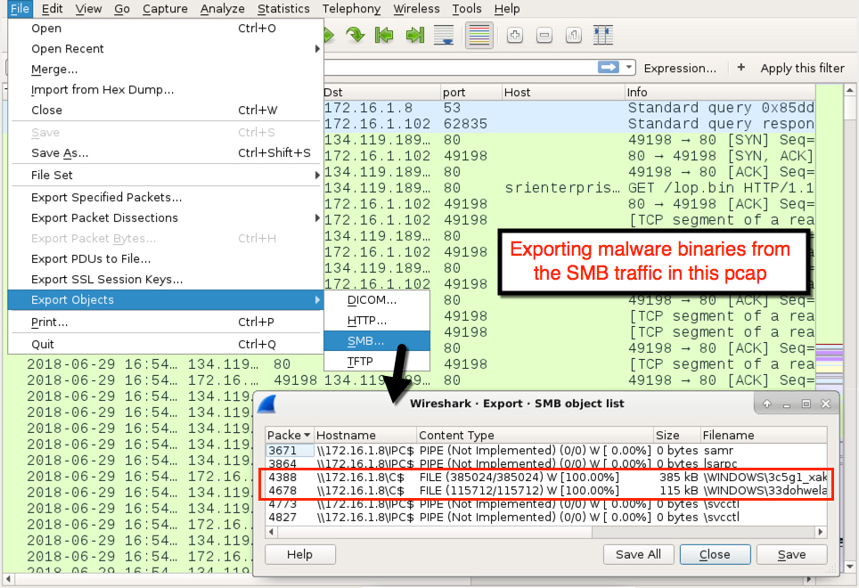Open the View menu
Image resolution: width=859 pixels, height=588 pixels.
[89, 9]
